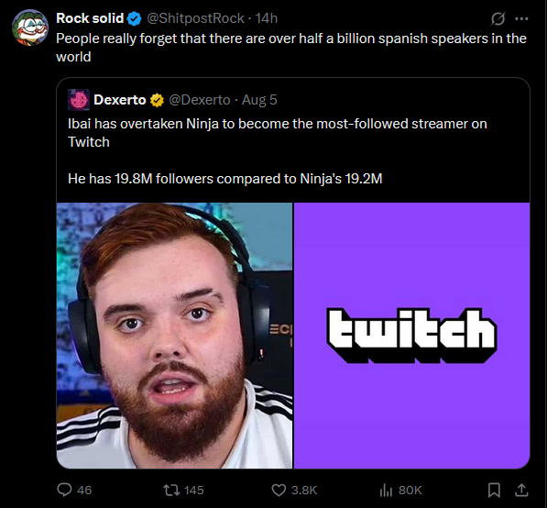The width and height of the screenshot is (547, 508).
Task: Enlarge the streamer photo with headphones
Action: coord(174,336)
